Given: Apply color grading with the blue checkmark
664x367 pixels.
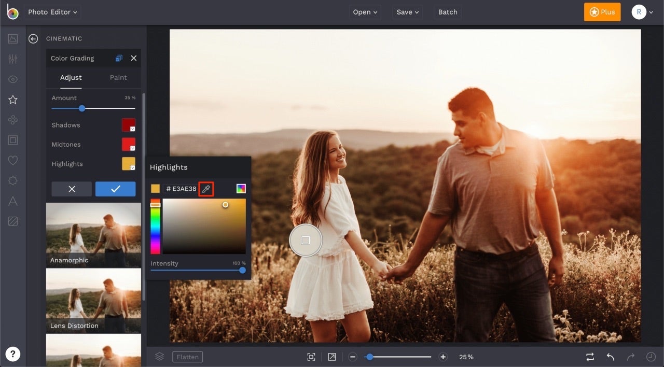Looking at the screenshot, I should tap(115, 189).
